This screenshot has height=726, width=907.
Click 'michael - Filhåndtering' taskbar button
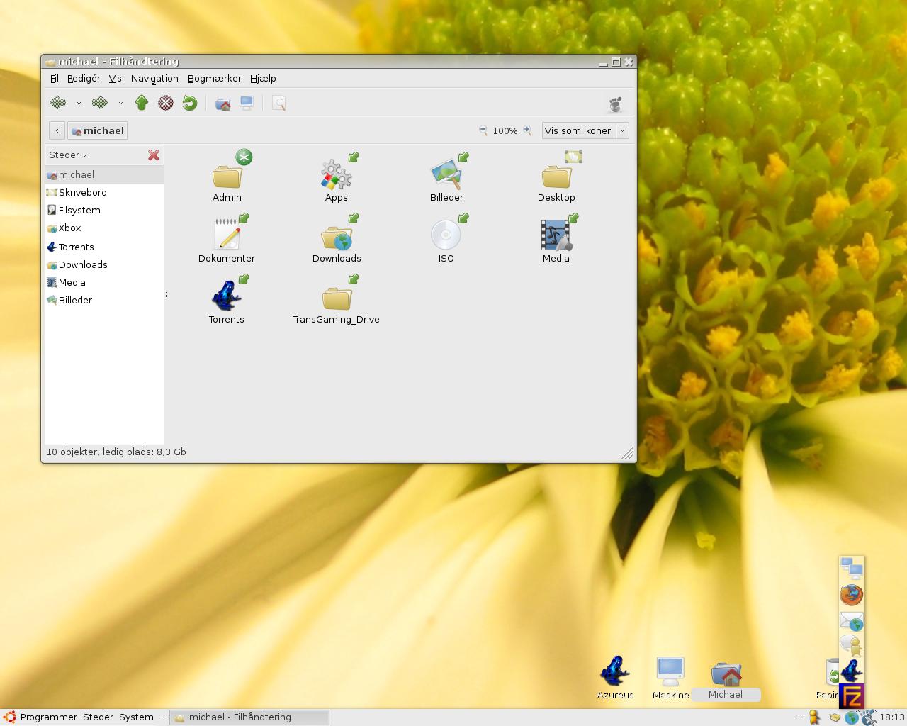(250, 717)
